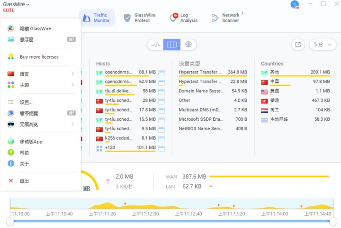Toggle the 暂停提醒 OFF switch
Viewport: 341px width, 228px height.
[x=71, y=113]
